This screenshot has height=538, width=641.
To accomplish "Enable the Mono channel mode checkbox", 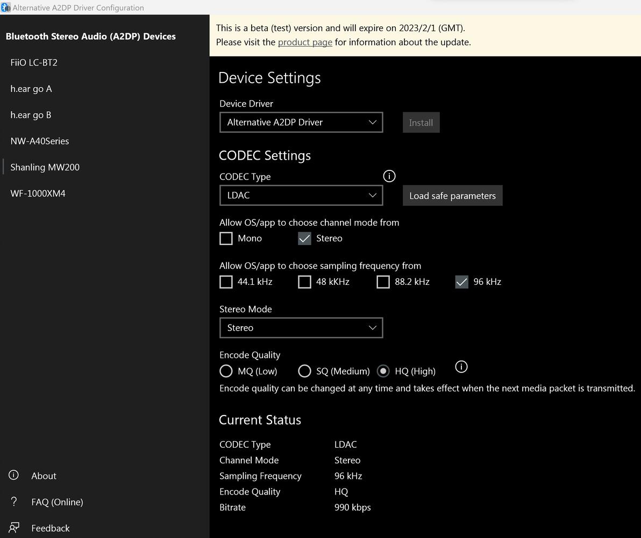I will point(226,238).
